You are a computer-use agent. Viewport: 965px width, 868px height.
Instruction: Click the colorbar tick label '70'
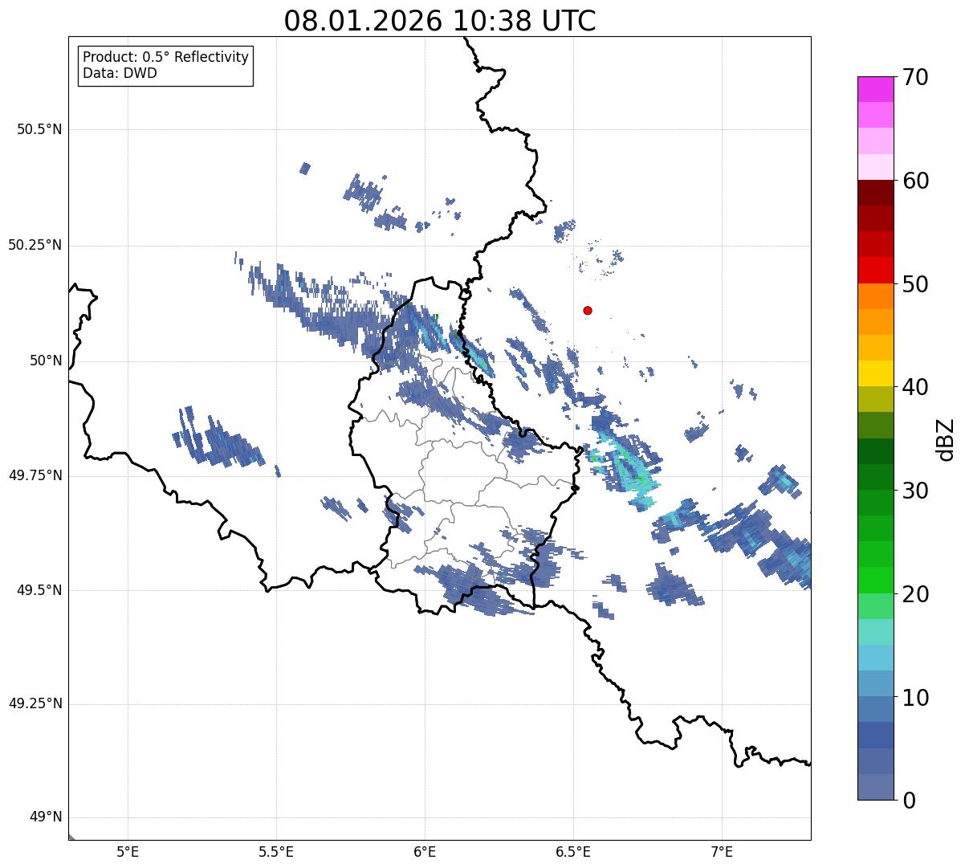[x=915, y=77]
